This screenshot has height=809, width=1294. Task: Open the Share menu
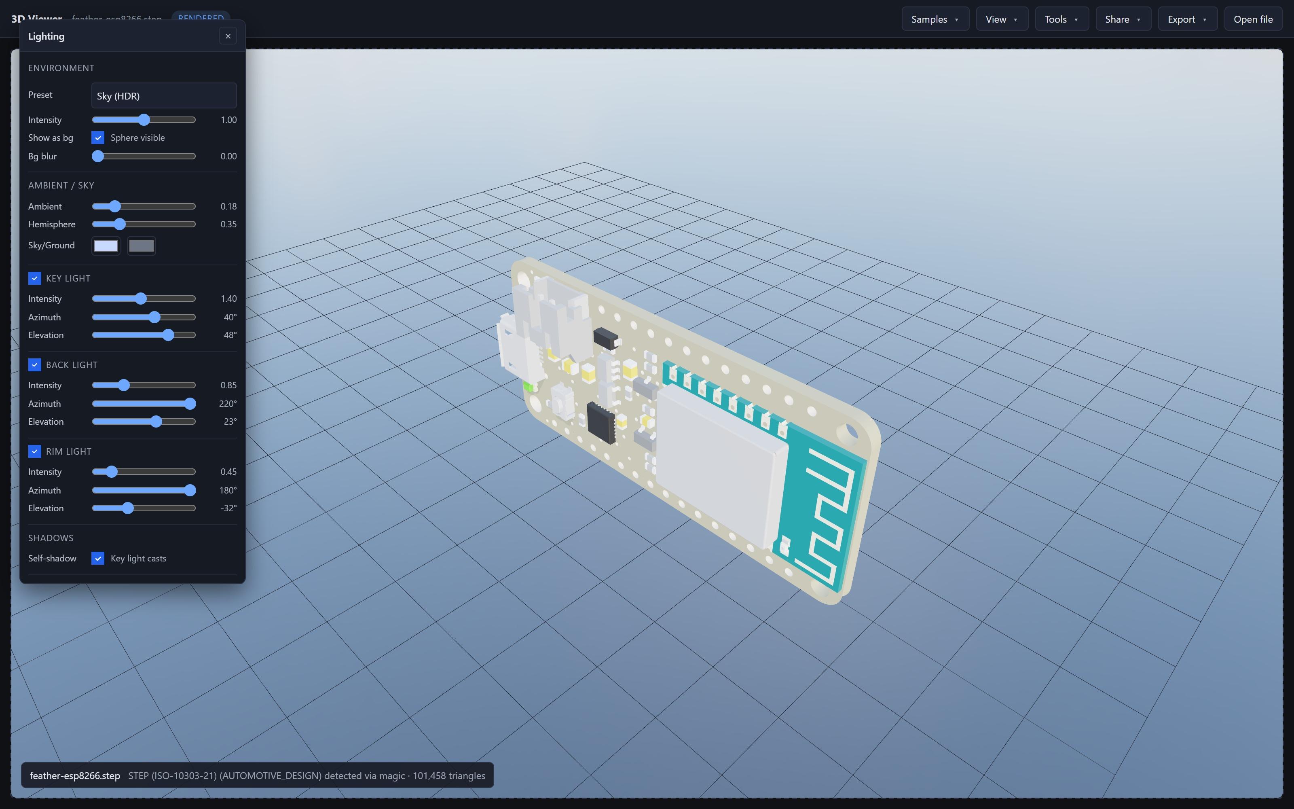point(1123,19)
